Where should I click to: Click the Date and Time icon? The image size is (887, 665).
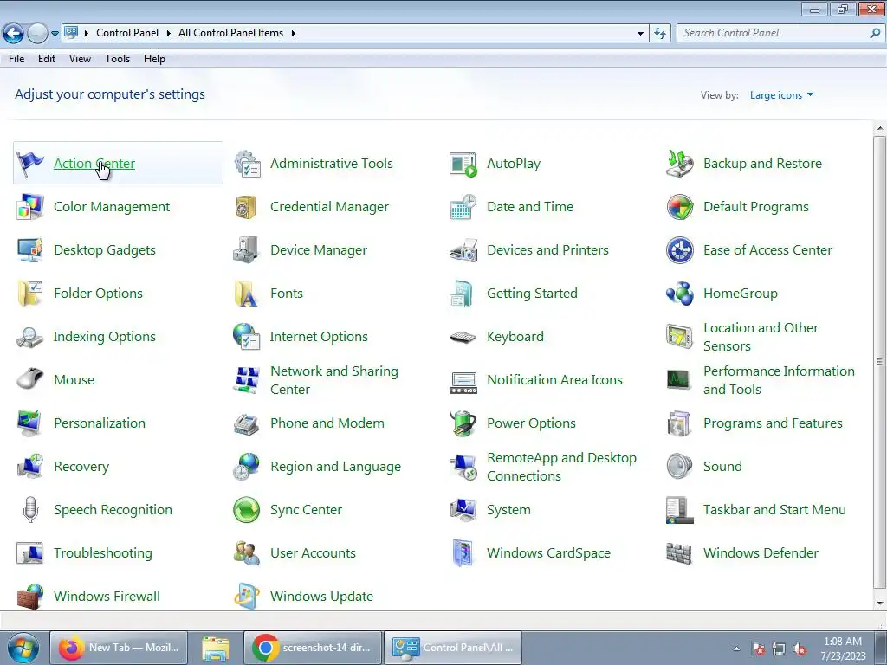(x=463, y=207)
